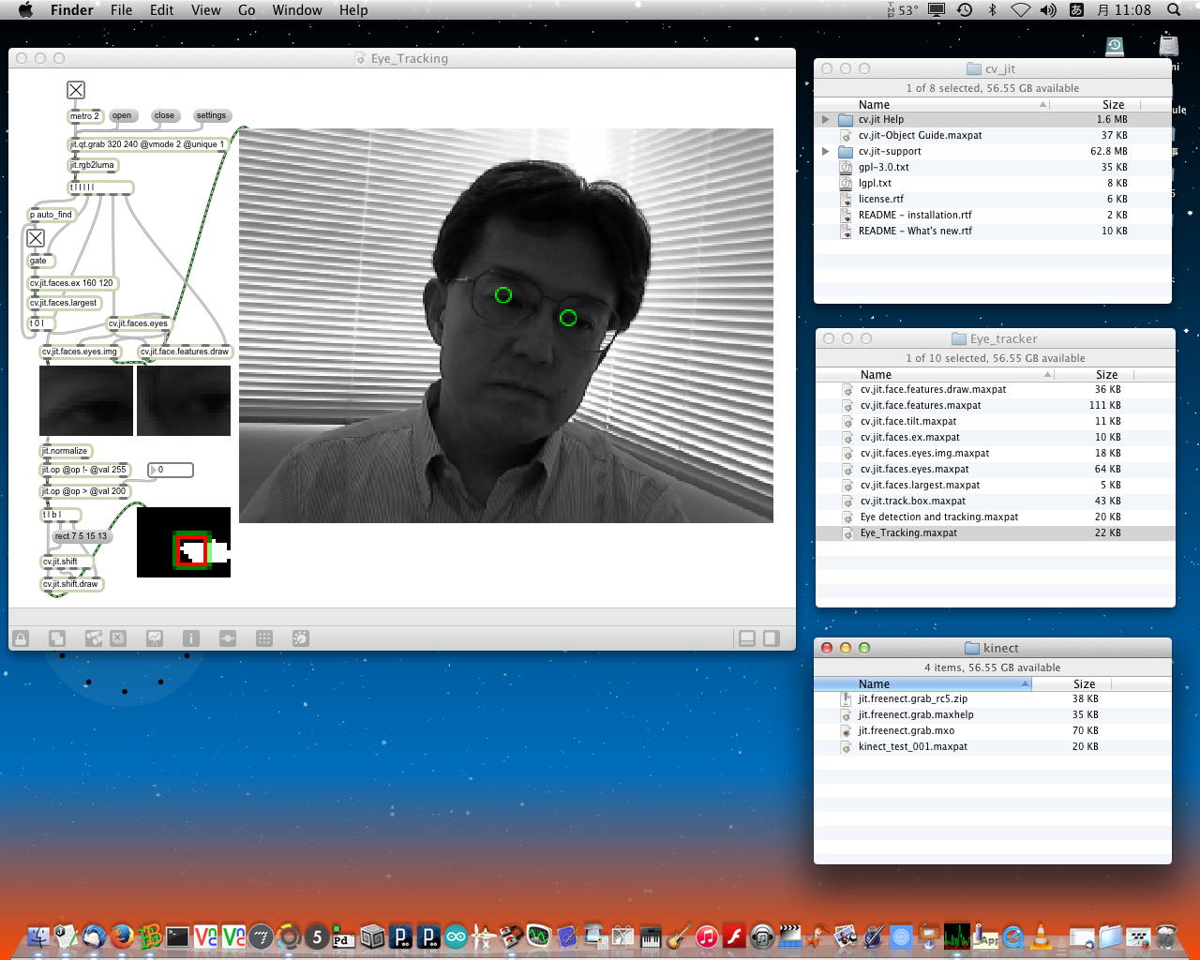Click the number box showing 0

(x=172, y=470)
